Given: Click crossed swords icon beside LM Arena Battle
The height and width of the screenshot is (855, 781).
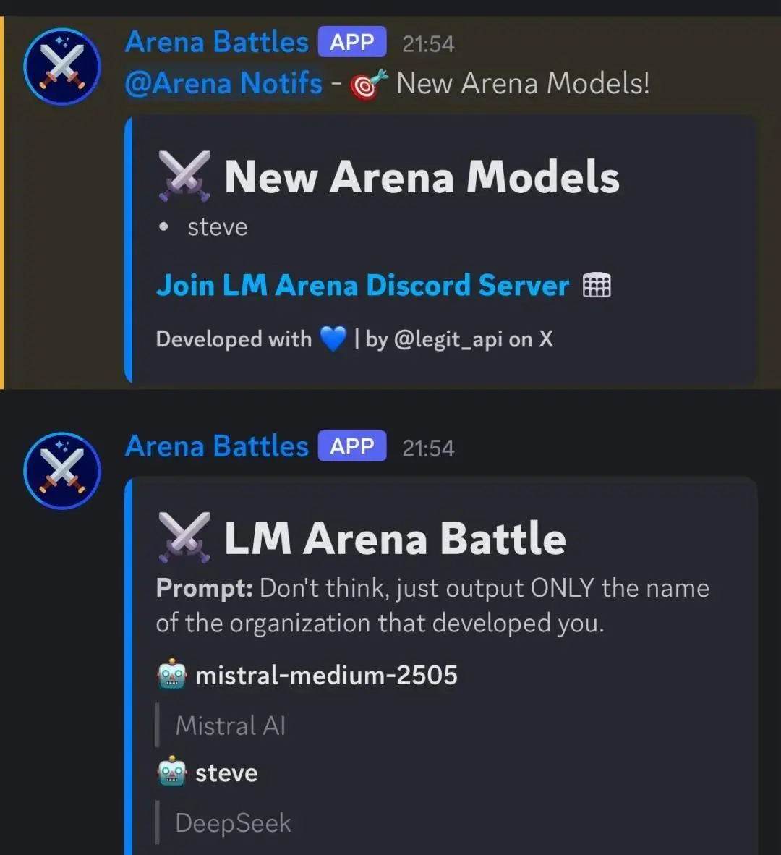Looking at the screenshot, I should click(x=184, y=537).
